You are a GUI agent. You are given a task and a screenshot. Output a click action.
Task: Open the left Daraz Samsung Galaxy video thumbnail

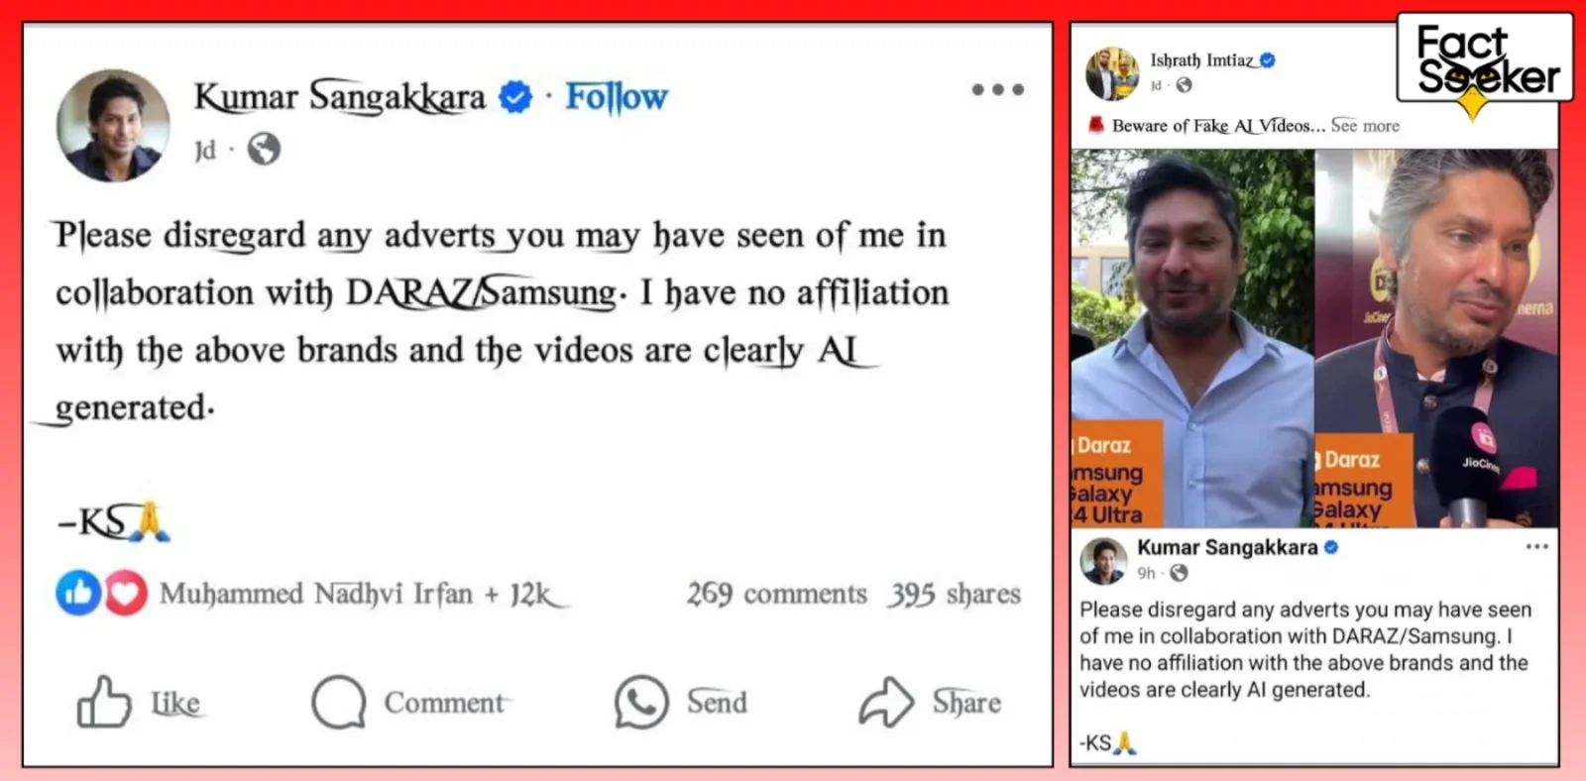click(x=1192, y=338)
